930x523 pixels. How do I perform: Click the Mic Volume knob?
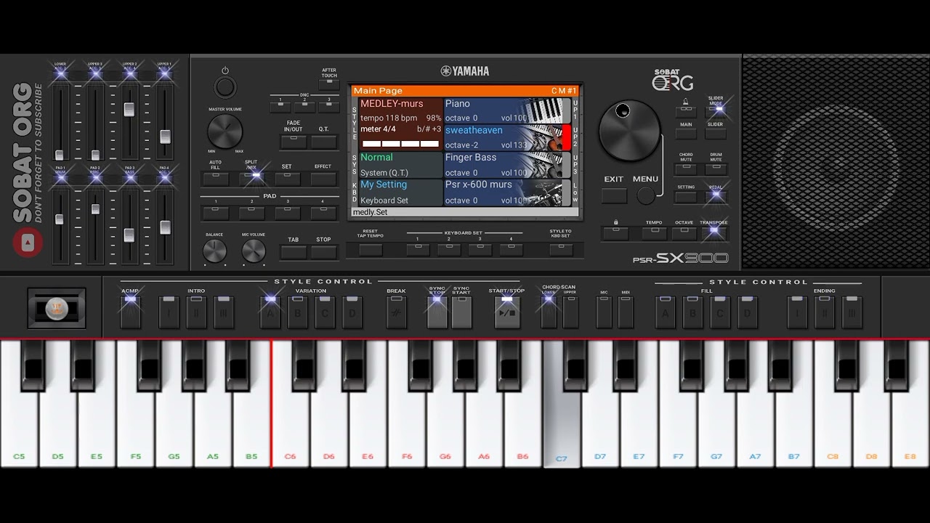point(254,251)
